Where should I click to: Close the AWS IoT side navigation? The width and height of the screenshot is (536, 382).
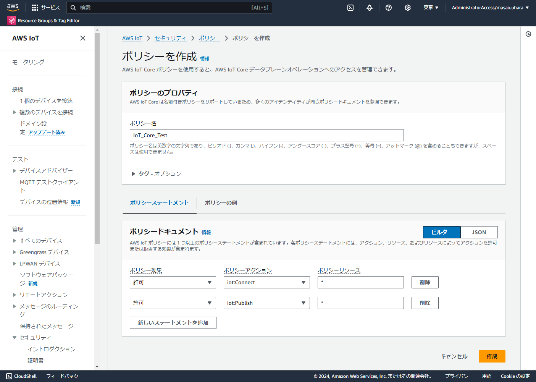point(83,38)
